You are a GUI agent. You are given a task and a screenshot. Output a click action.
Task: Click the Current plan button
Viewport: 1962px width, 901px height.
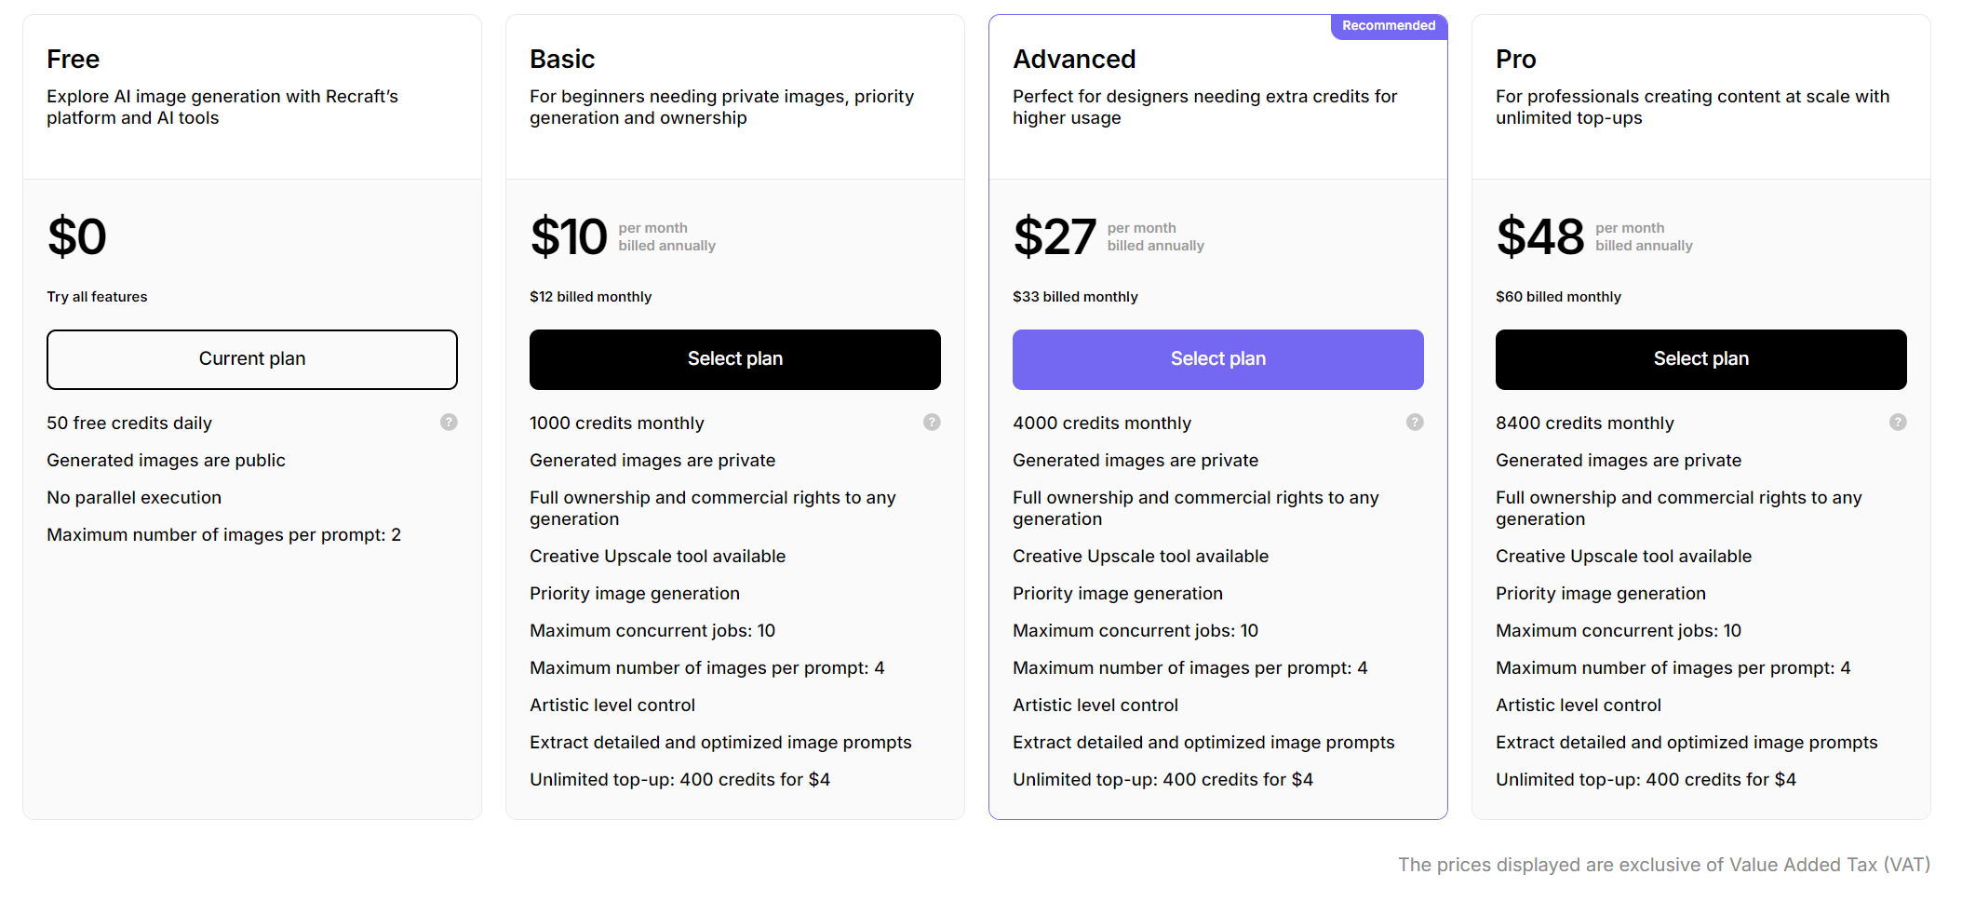pos(252,359)
